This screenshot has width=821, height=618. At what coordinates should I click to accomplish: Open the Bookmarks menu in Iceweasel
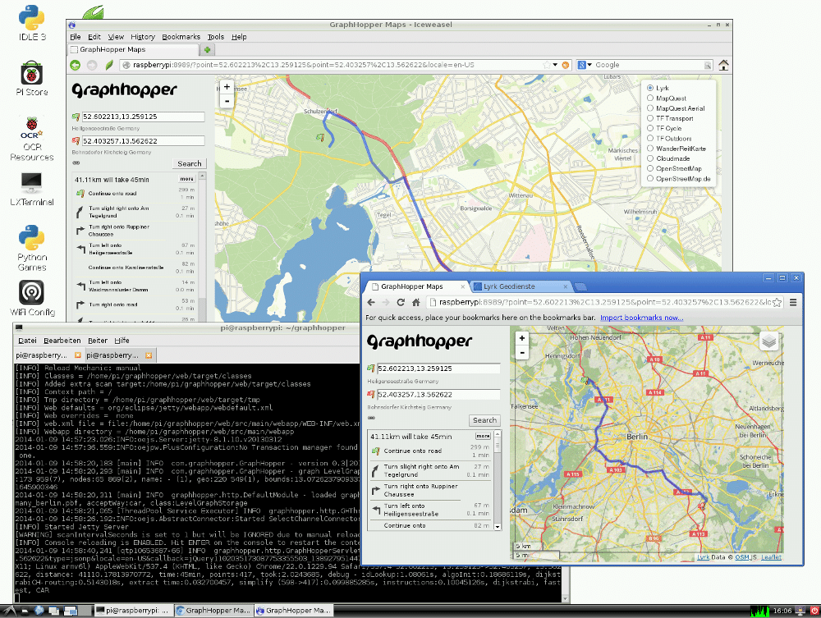pyautogui.click(x=181, y=37)
